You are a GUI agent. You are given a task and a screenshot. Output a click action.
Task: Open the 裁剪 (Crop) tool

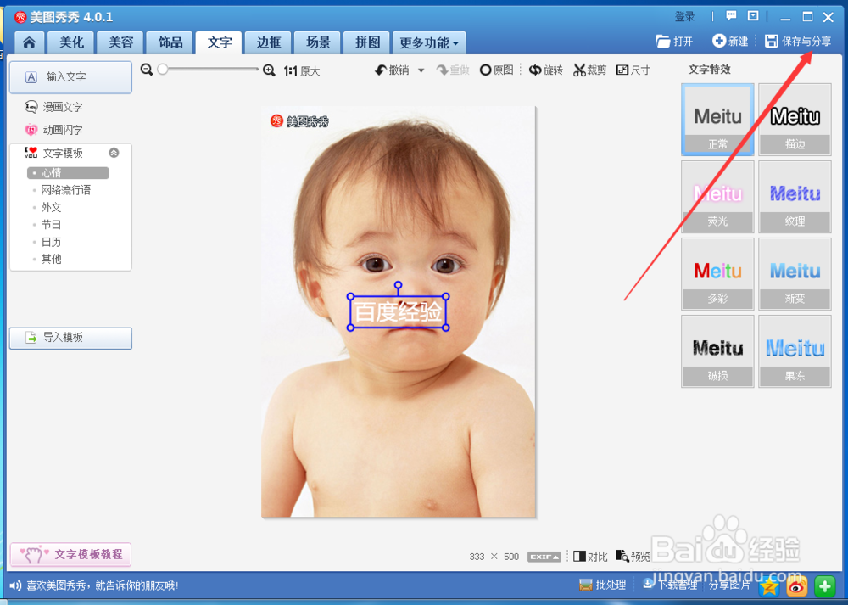pos(589,70)
